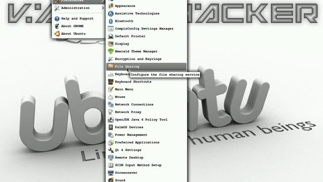
Task: Click the Keyboard Shortcuts icon
Action: click(x=111, y=82)
